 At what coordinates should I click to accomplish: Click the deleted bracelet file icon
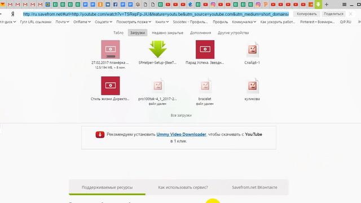205,86
